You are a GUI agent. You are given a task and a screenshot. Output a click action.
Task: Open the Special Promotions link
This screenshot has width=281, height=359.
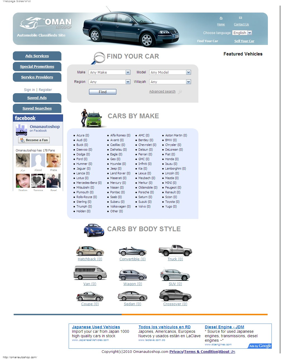[x=37, y=66]
